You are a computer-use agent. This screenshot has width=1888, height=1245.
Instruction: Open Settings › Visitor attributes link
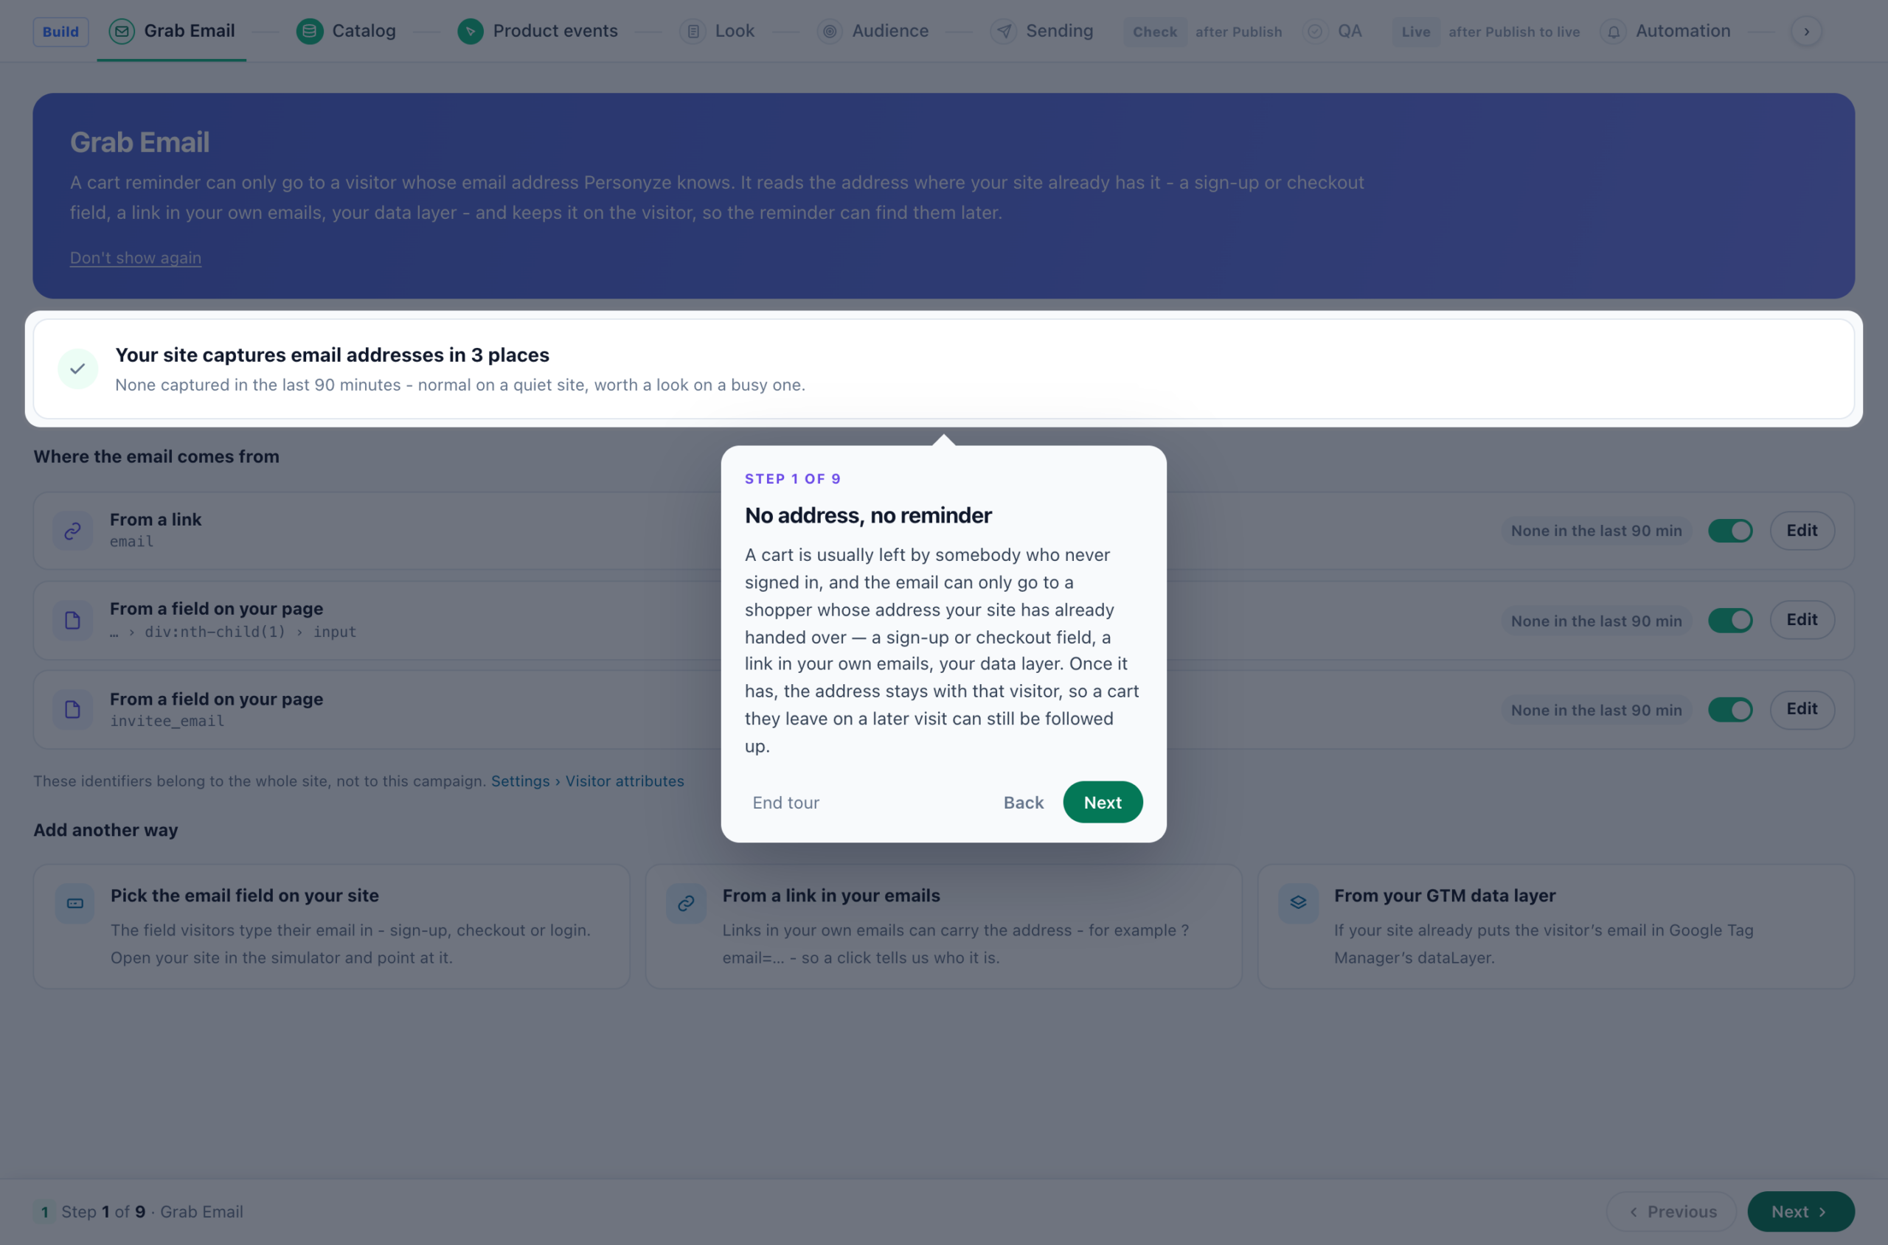coord(587,781)
